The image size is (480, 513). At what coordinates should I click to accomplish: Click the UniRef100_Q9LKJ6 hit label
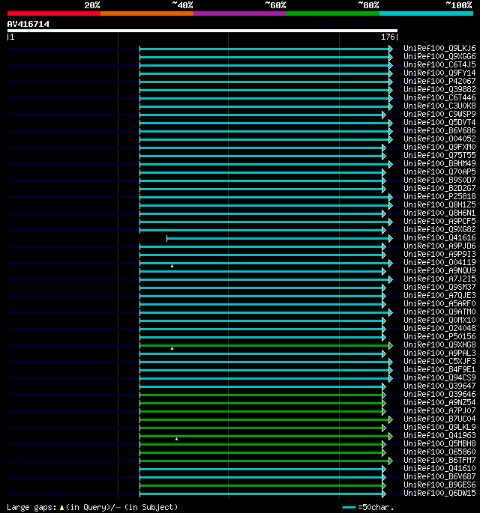(439, 49)
